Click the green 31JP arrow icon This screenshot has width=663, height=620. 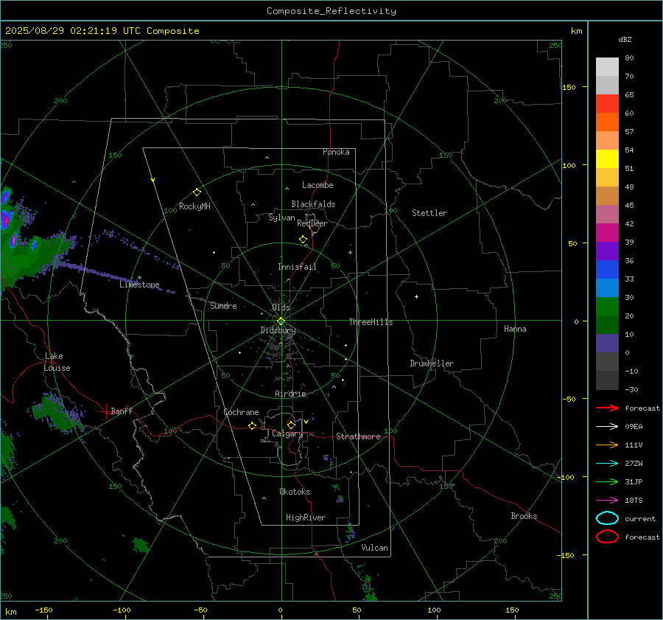[607, 481]
